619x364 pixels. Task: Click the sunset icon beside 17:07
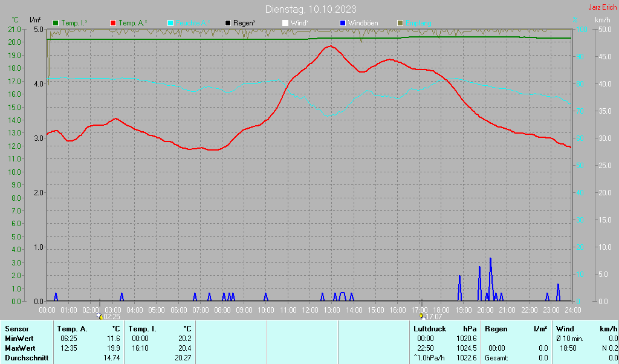[421, 316]
